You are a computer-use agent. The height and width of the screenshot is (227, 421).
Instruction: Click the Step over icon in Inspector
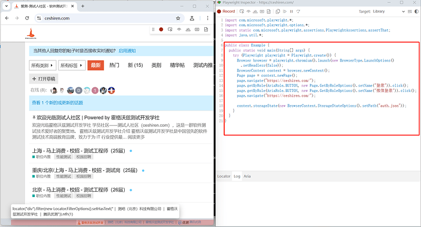tap(298, 11)
